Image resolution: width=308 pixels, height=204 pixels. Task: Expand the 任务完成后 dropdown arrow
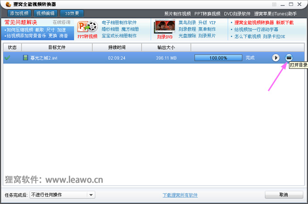tap(91, 195)
